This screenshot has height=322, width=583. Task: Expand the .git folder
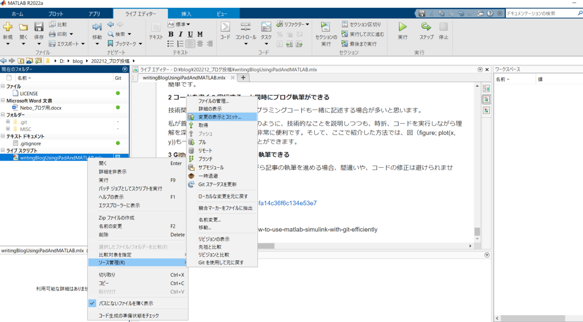8,122
